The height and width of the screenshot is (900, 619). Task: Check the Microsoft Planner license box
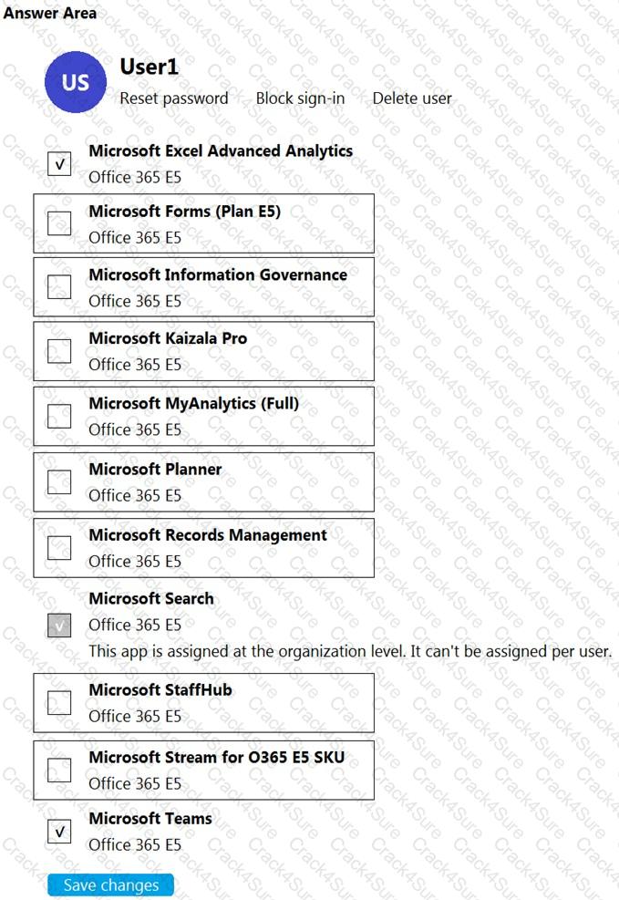click(x=58, y=481)
